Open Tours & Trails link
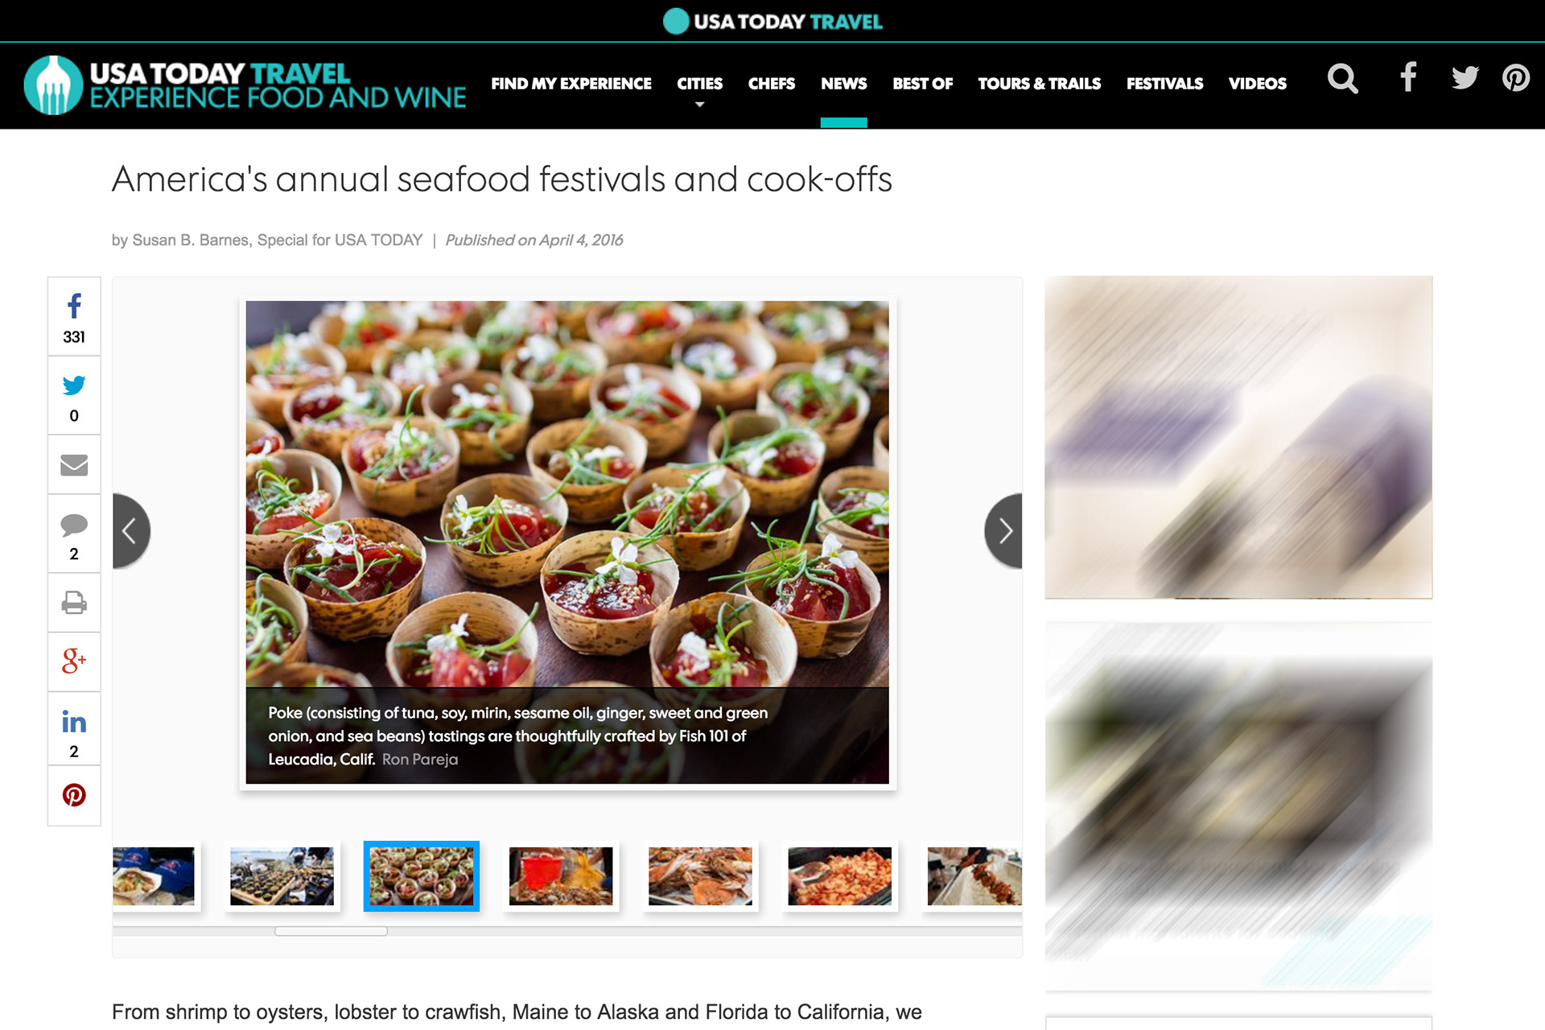 [1039, 84]
